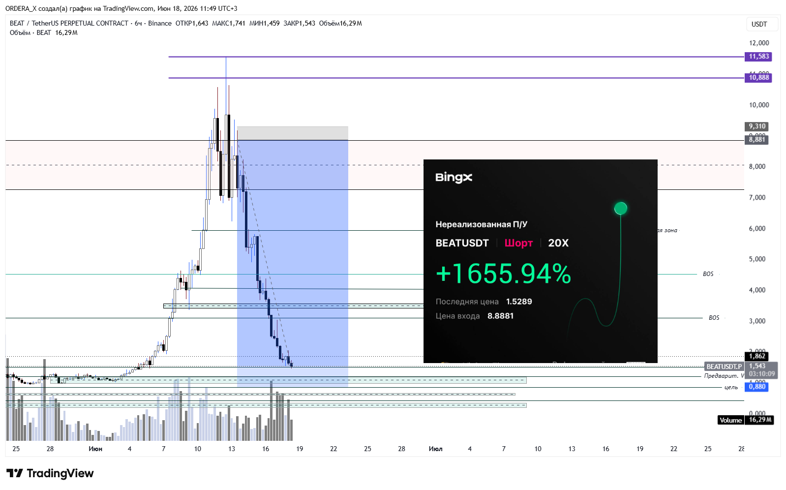Click the Цена входа 8.8881 row

click(474, 316)
